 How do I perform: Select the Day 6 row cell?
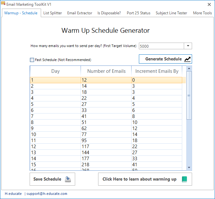pos(55,110)
